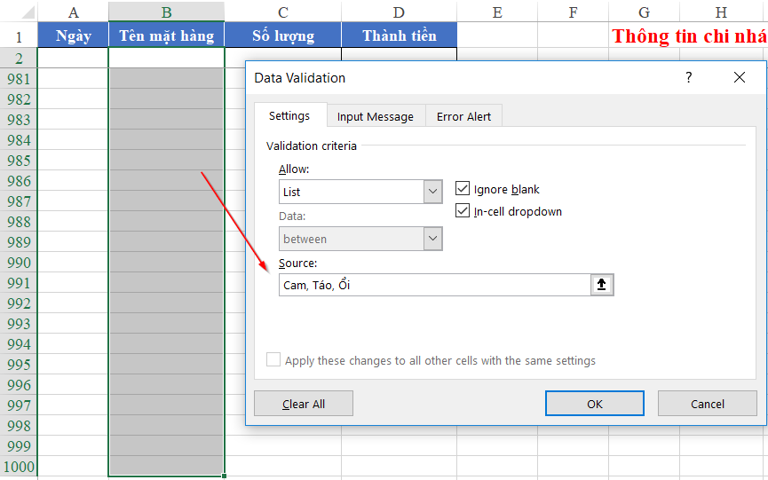Click the select-all corner triangle
The image size is (768, 480).
tap(27, 12)
